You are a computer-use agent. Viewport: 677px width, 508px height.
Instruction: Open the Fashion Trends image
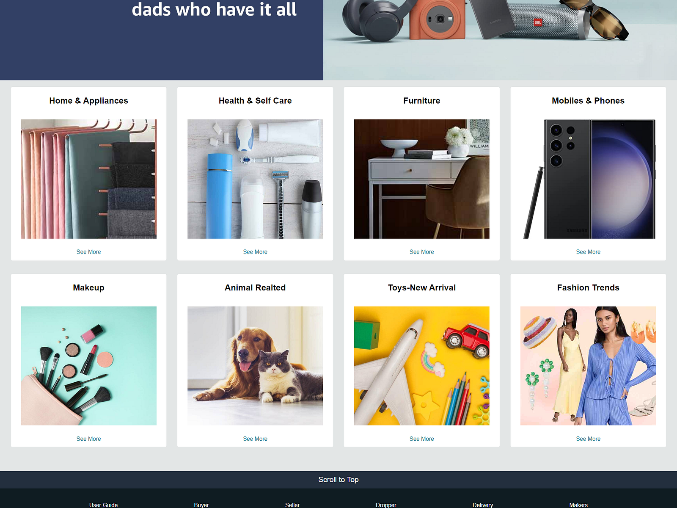click(x=588, y=366)
